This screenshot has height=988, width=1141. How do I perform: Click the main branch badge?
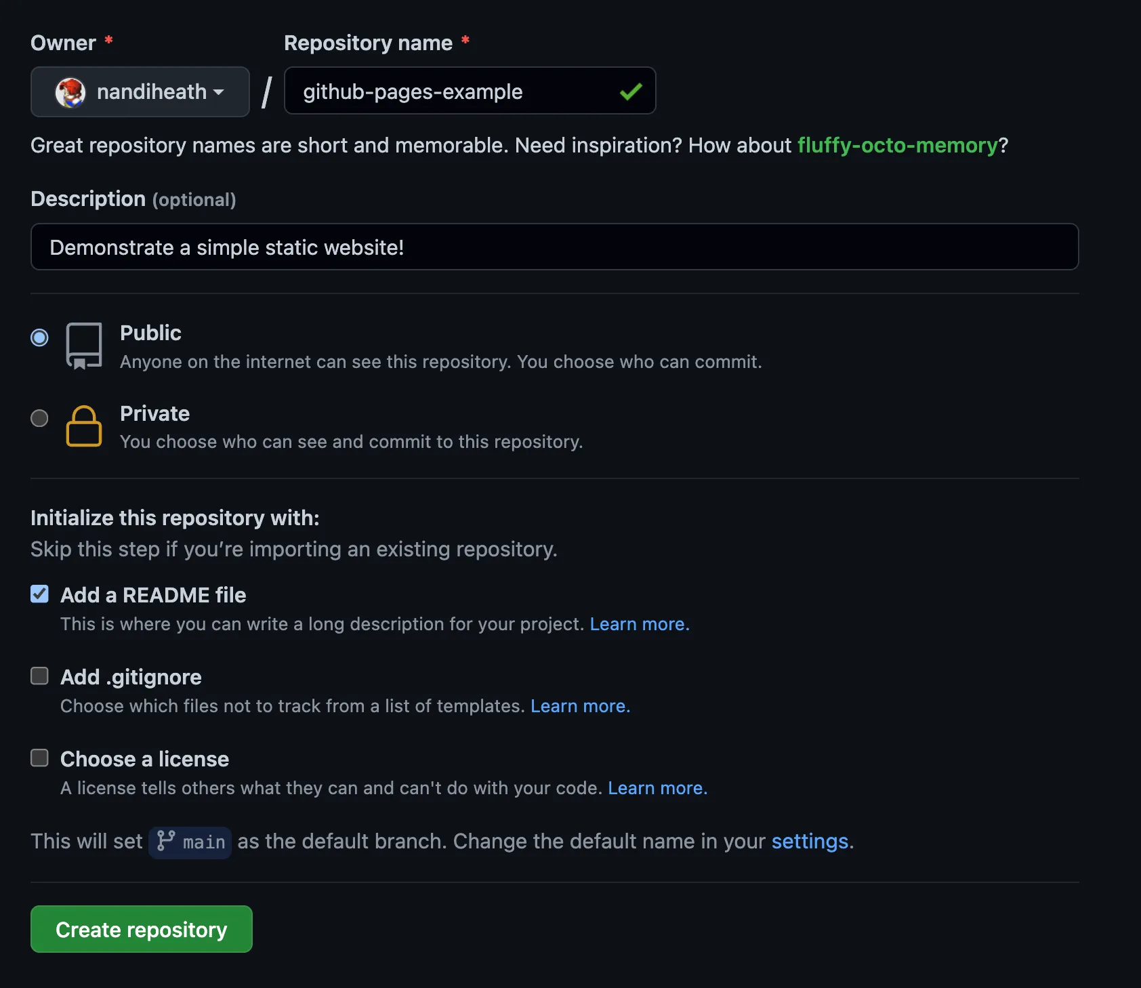pyautogui.click(x=190, y=842)
